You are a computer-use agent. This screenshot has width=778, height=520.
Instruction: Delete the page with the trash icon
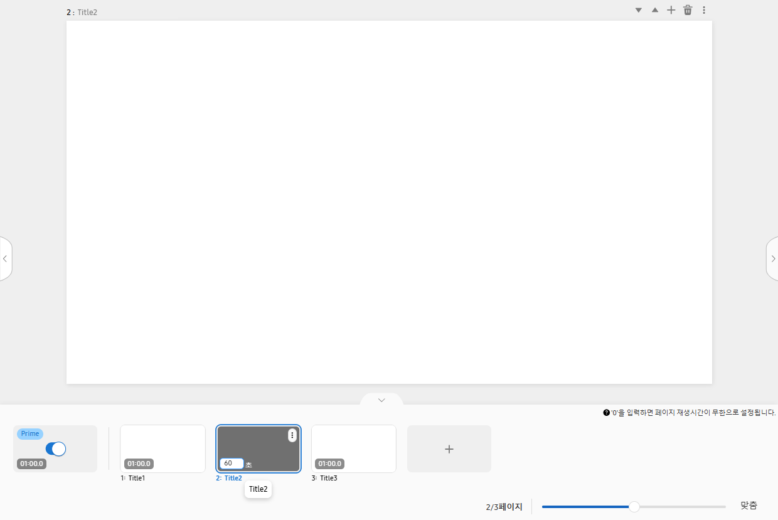pyautogui.click(x=688, y=10)
